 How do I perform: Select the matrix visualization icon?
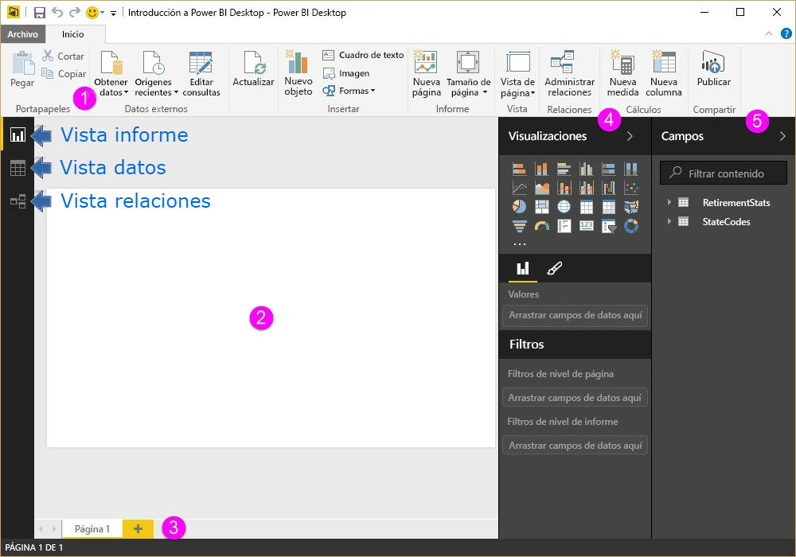pos(609,206)
